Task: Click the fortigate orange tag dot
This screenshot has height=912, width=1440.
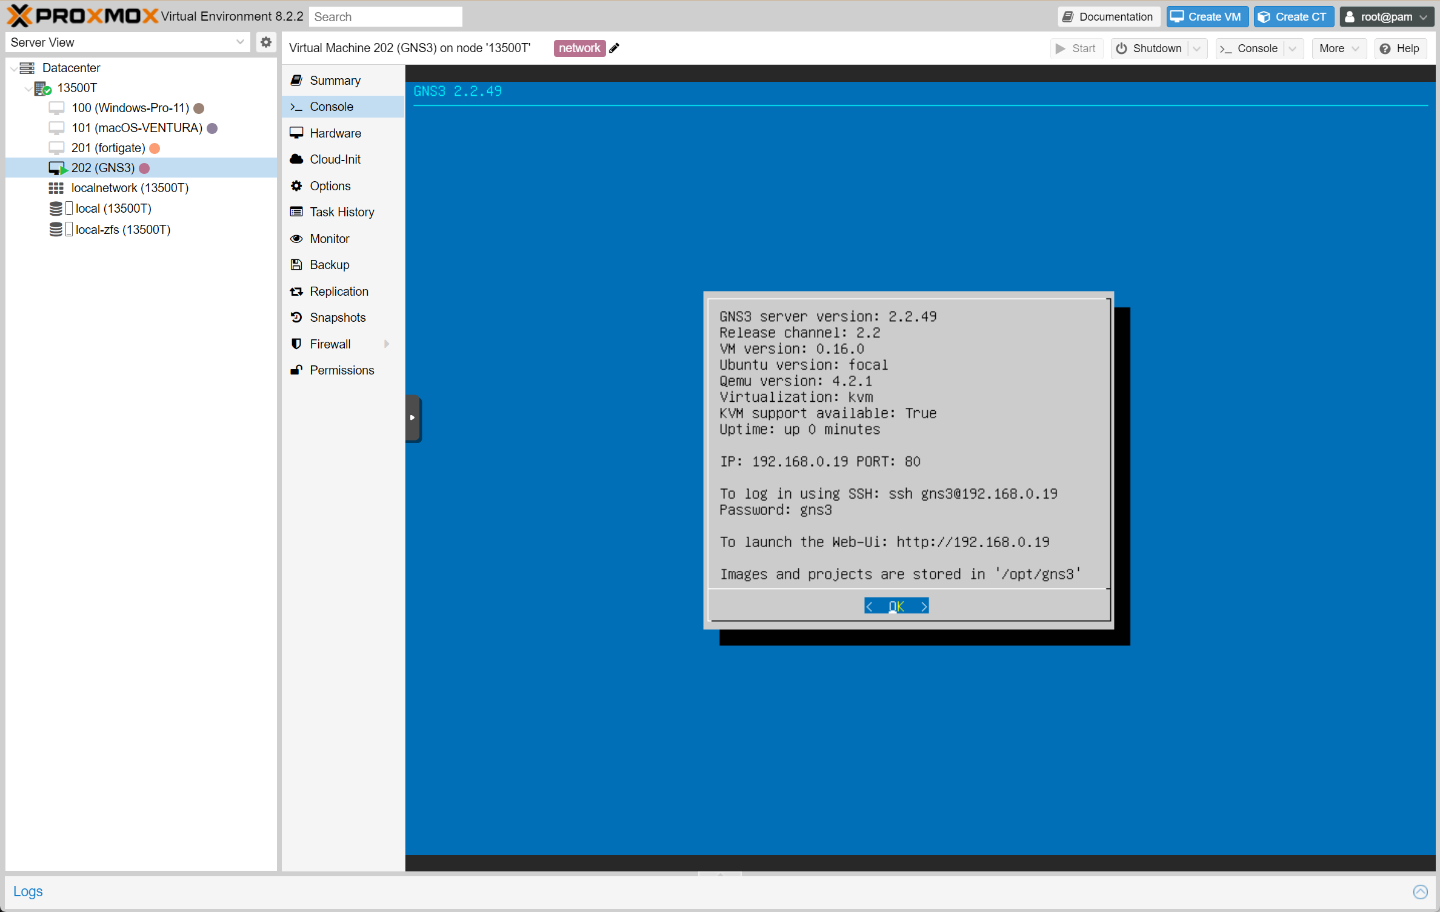Action: pyautogui.click(x=155, y=148)
